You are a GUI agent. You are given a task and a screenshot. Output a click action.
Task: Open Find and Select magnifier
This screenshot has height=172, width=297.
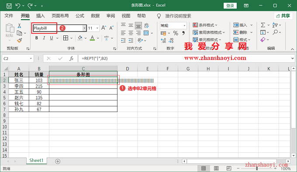[275, 32]
